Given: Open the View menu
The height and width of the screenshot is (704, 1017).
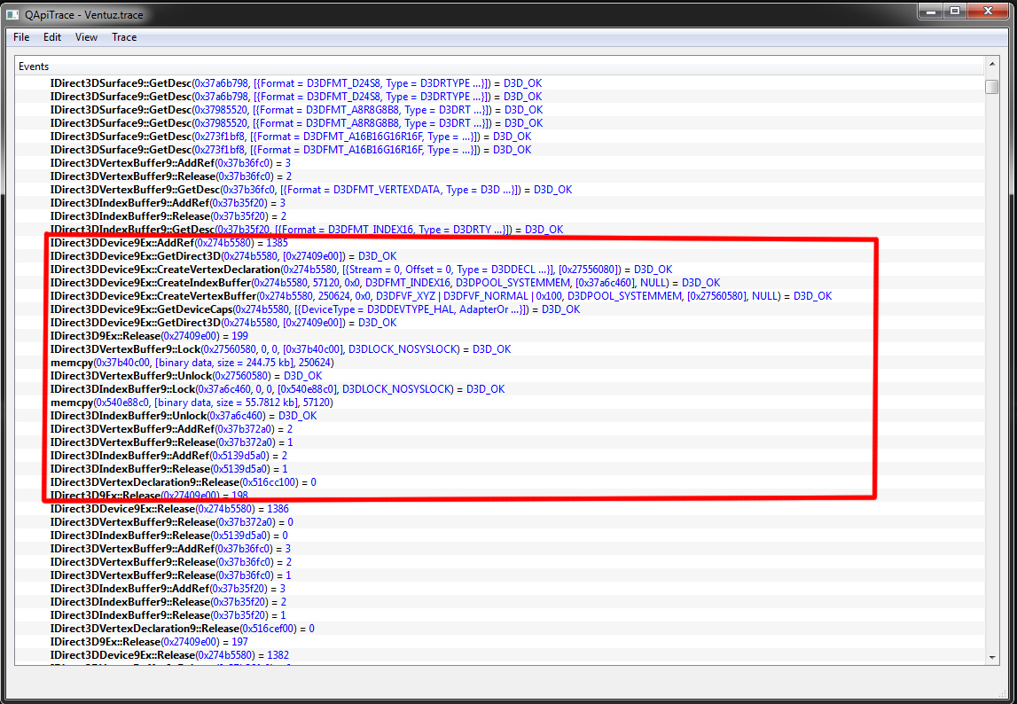Looking at the screenshot, I should pyautogui.click(x=86, y=37).
